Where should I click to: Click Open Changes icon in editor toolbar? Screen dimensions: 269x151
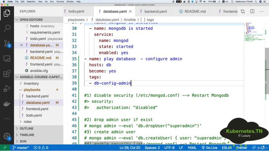[x=243, y=11]
